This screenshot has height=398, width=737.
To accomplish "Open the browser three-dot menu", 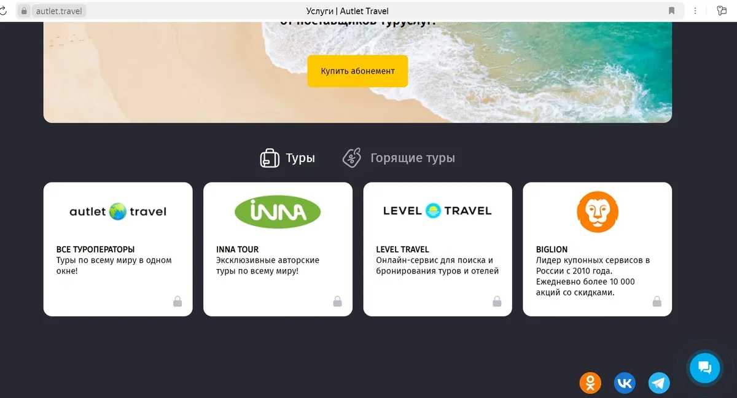I will click(x=695, y=10).
